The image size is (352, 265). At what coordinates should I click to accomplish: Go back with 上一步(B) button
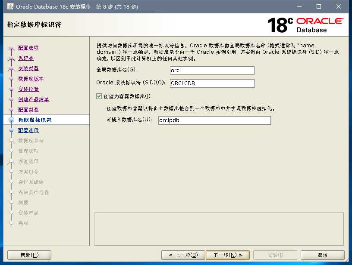pyautogui.click(x=183, y=255)
